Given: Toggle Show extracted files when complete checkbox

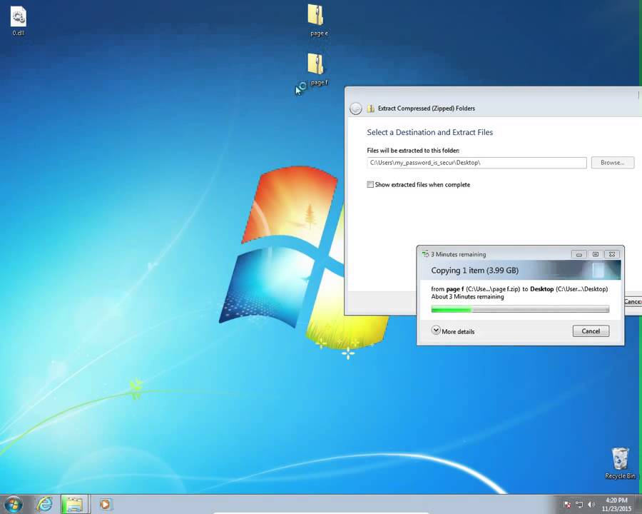Looking at the screenshot, I should point(370,184).
